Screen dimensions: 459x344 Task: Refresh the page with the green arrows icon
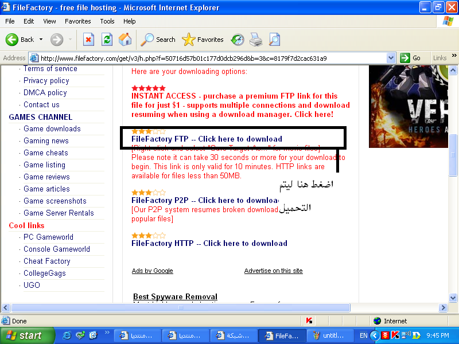tap(107, 40)
